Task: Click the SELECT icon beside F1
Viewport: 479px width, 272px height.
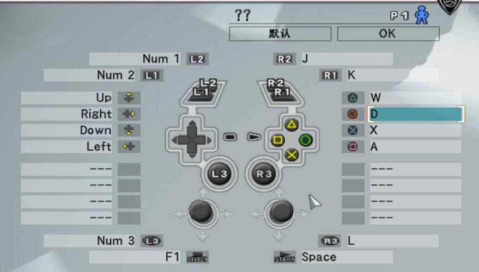Action: [197, 257]
